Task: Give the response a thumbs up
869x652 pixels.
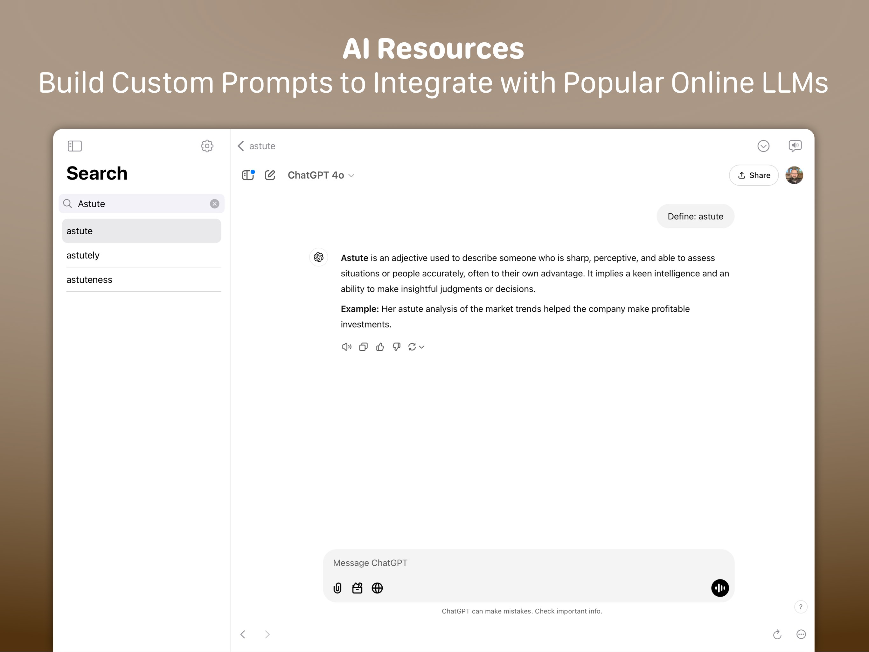Action: click(x=380, y=347)
